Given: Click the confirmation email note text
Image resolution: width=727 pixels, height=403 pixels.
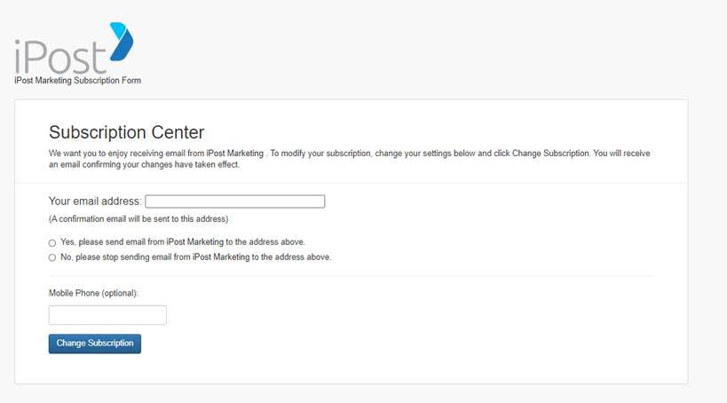Looking at the screenshot, I should tap(138, 219).
